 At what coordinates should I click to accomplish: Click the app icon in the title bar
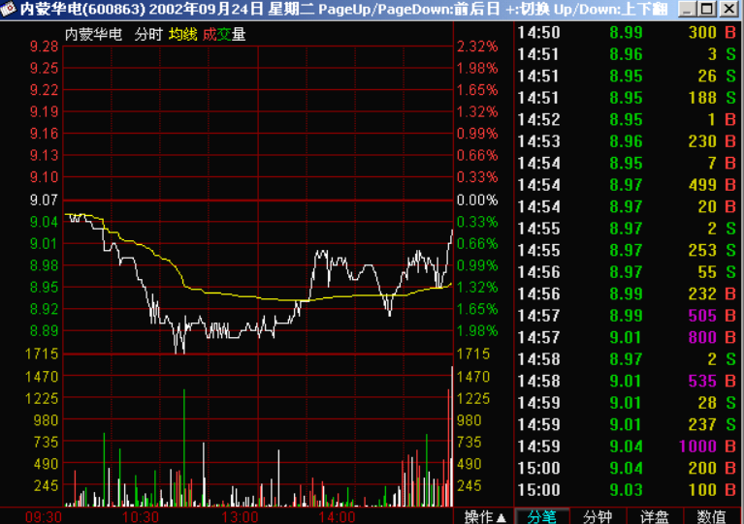[x=10, y=10]
